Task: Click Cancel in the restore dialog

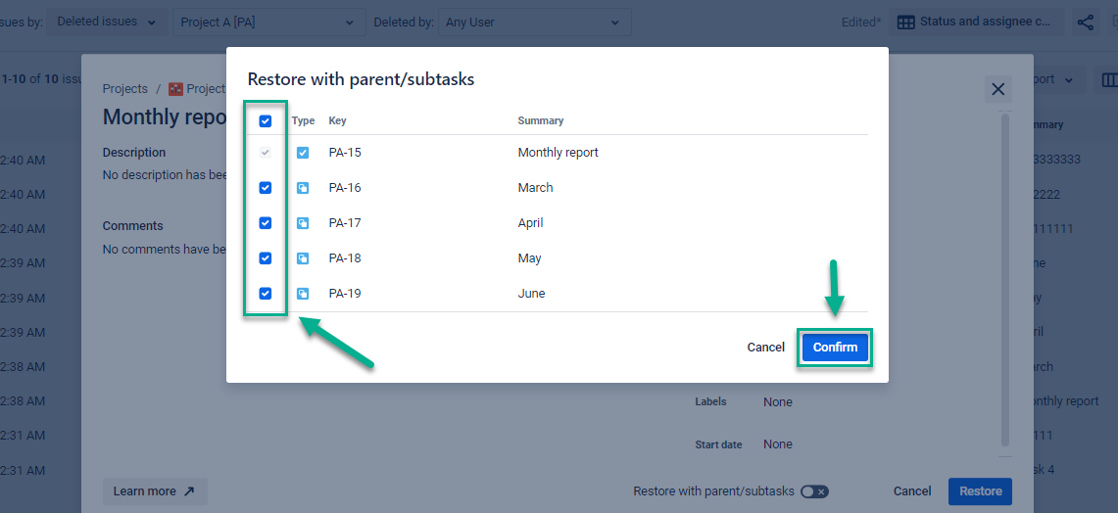Action: tap(765, 348)
